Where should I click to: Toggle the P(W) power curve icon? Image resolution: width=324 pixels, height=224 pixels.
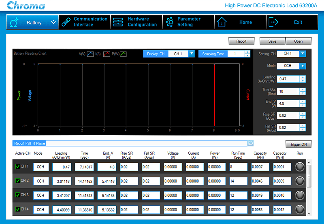[x=123, y=54]
